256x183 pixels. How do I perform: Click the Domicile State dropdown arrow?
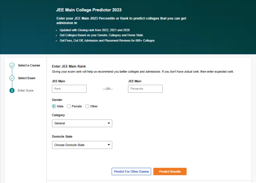pos(109,145)
